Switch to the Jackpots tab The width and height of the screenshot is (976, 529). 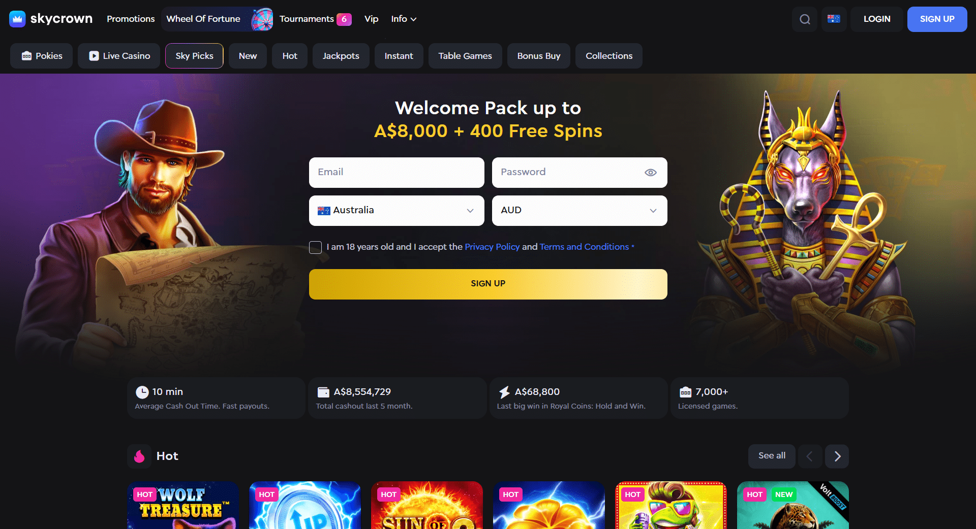coord(341,56)
